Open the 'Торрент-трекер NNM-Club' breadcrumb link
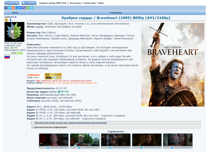 [53, 3]
